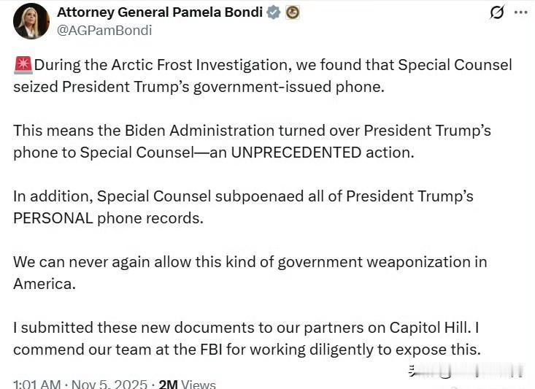The width and height of the screenshot is (535, 389).
Task: Open the three-dot more options menu
Action: (520, 12)
